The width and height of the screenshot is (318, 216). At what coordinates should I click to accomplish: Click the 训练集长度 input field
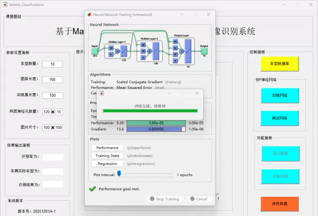(x=52, y=96)
